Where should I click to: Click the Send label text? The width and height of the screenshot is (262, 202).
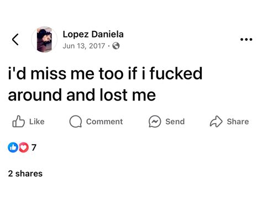[x=175, y=121]
